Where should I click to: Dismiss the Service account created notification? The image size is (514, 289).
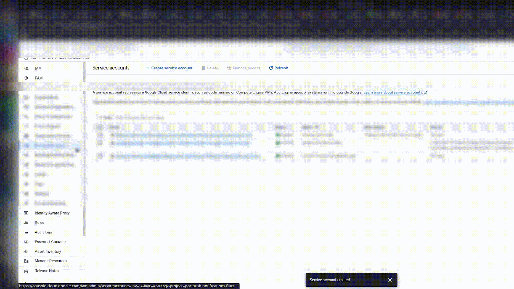click(390, 280)
